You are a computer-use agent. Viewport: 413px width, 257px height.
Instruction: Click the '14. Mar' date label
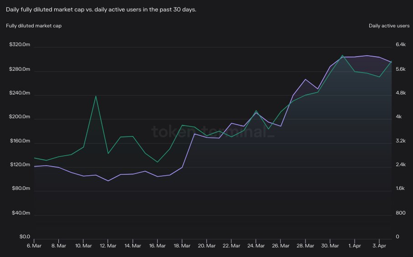pyautogui.click(x=133, y=246)
